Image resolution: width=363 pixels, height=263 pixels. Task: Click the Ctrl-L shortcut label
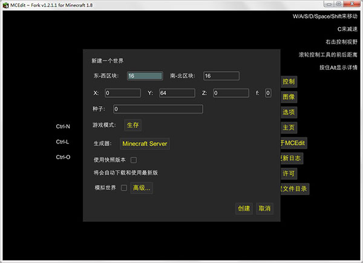[62, 142]
